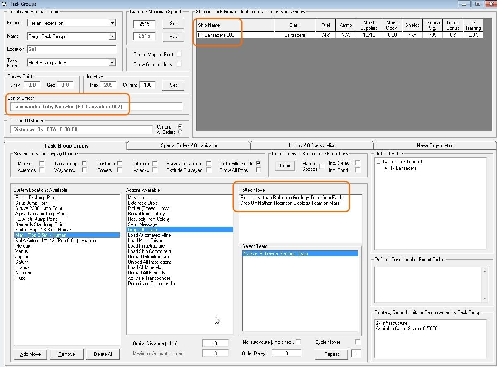
Task: Open the Naval Organization tab
Action: [435, 145]
